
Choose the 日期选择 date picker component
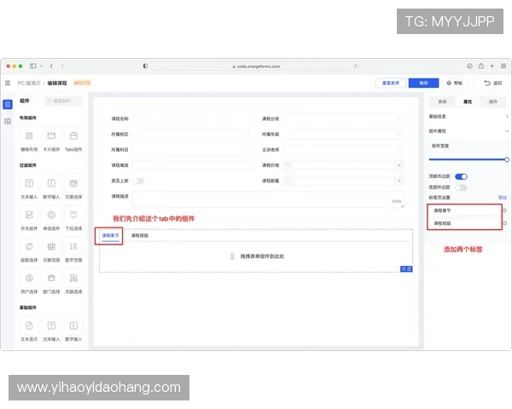(73, 187)
